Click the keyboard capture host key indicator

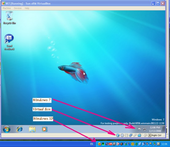point(149,135)
